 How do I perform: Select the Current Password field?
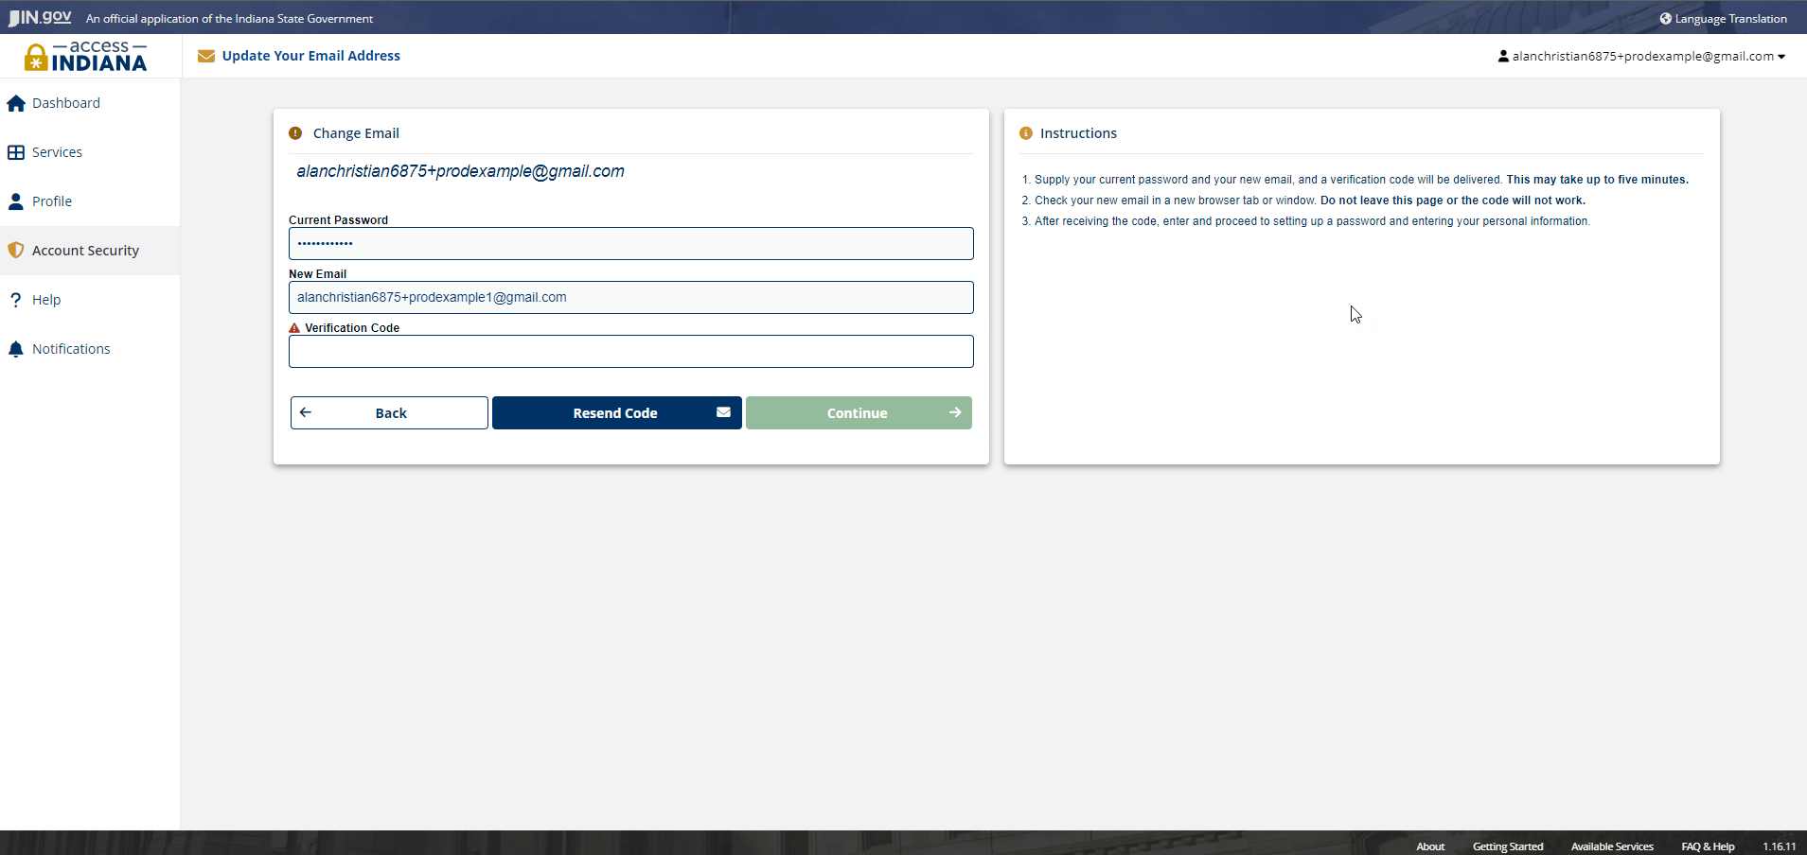(x=630, y=244)
